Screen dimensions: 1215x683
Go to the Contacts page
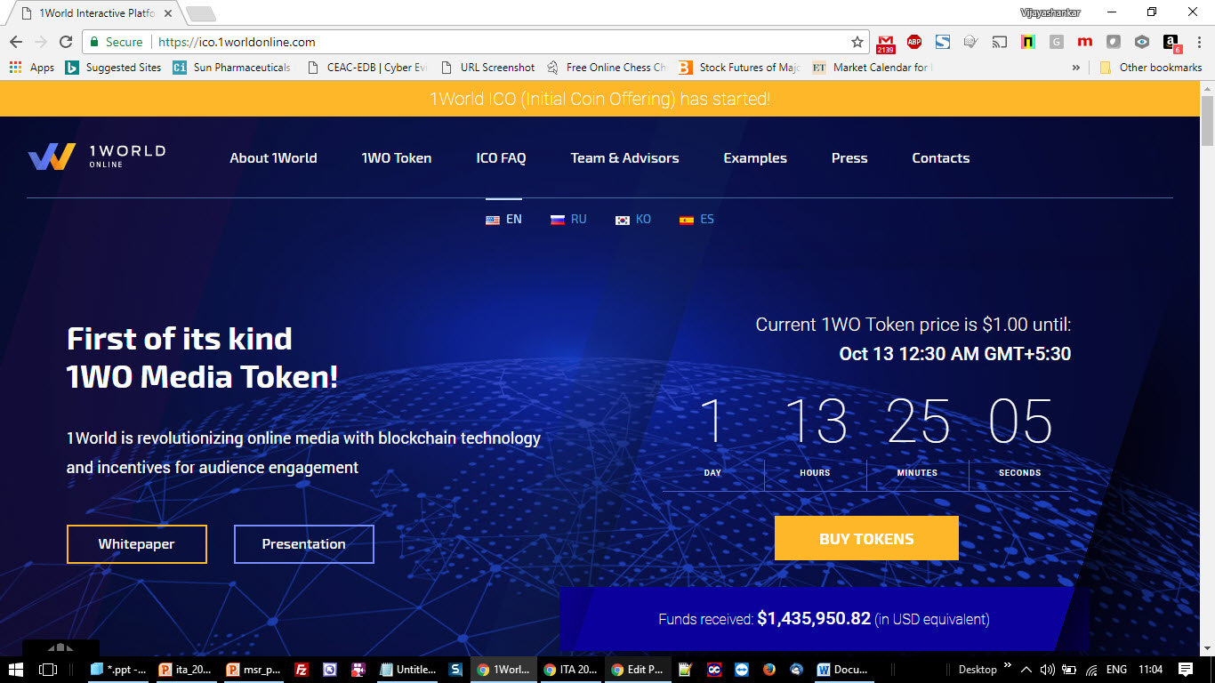tap(940, 158)
